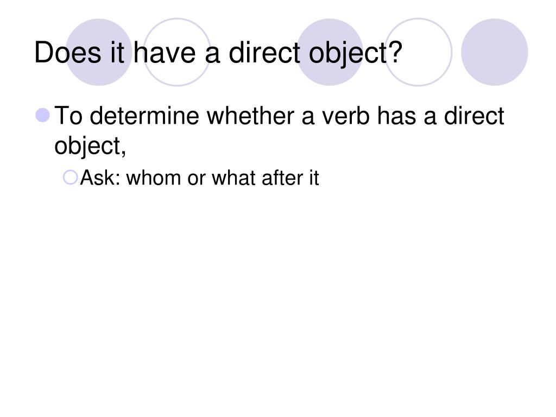The width and height of the screenshot is (556, 417).
Task: Click the word 'direct' ending the first bullet line
Action: coord(474,116)
